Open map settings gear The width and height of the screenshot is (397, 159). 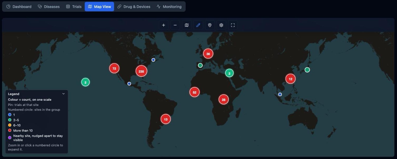click(x=221, y=25)
